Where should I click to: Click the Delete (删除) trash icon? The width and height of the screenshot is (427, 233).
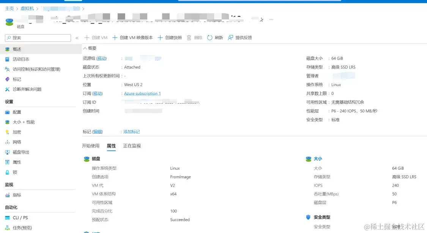coord(189,38)
